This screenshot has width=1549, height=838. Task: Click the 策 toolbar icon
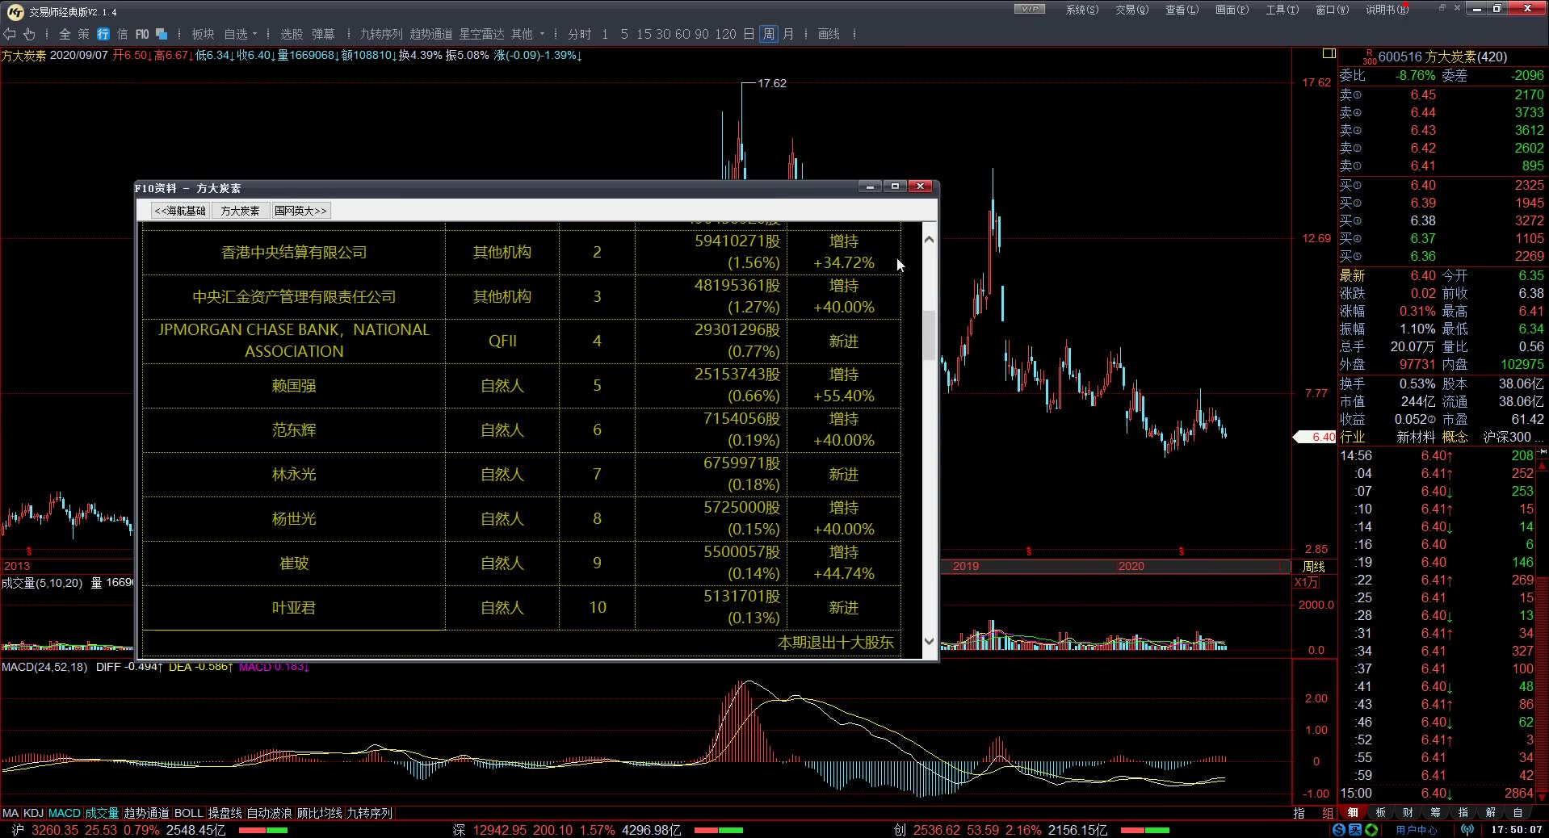pyautogui.click(x=84, y=34)
